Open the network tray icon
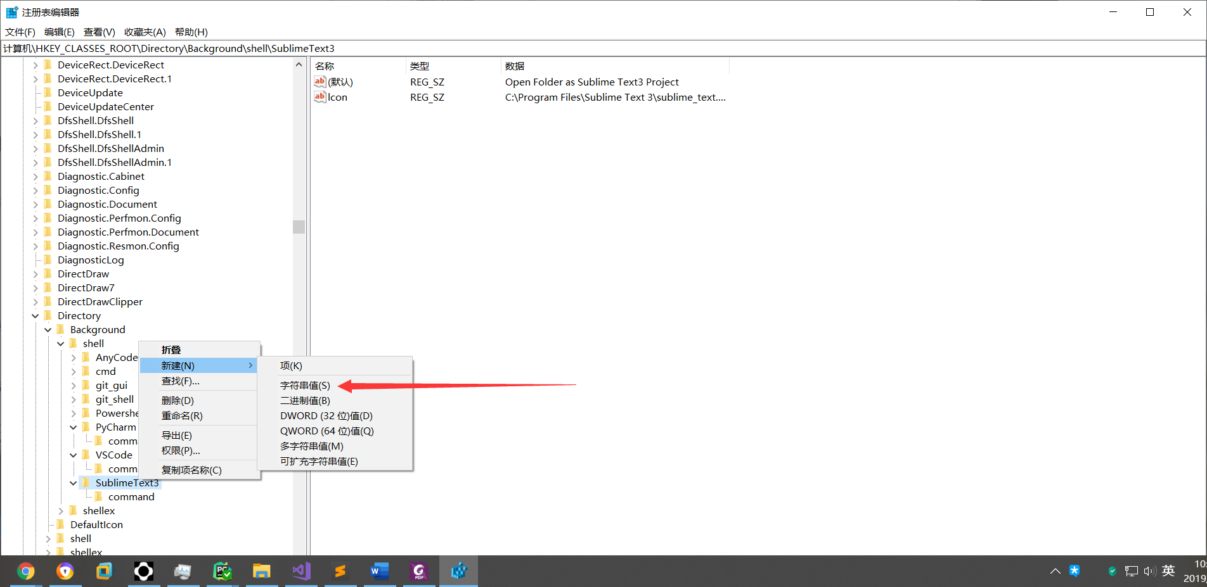The height and width of the screenshot is (587, 1207). (1131, 571)
